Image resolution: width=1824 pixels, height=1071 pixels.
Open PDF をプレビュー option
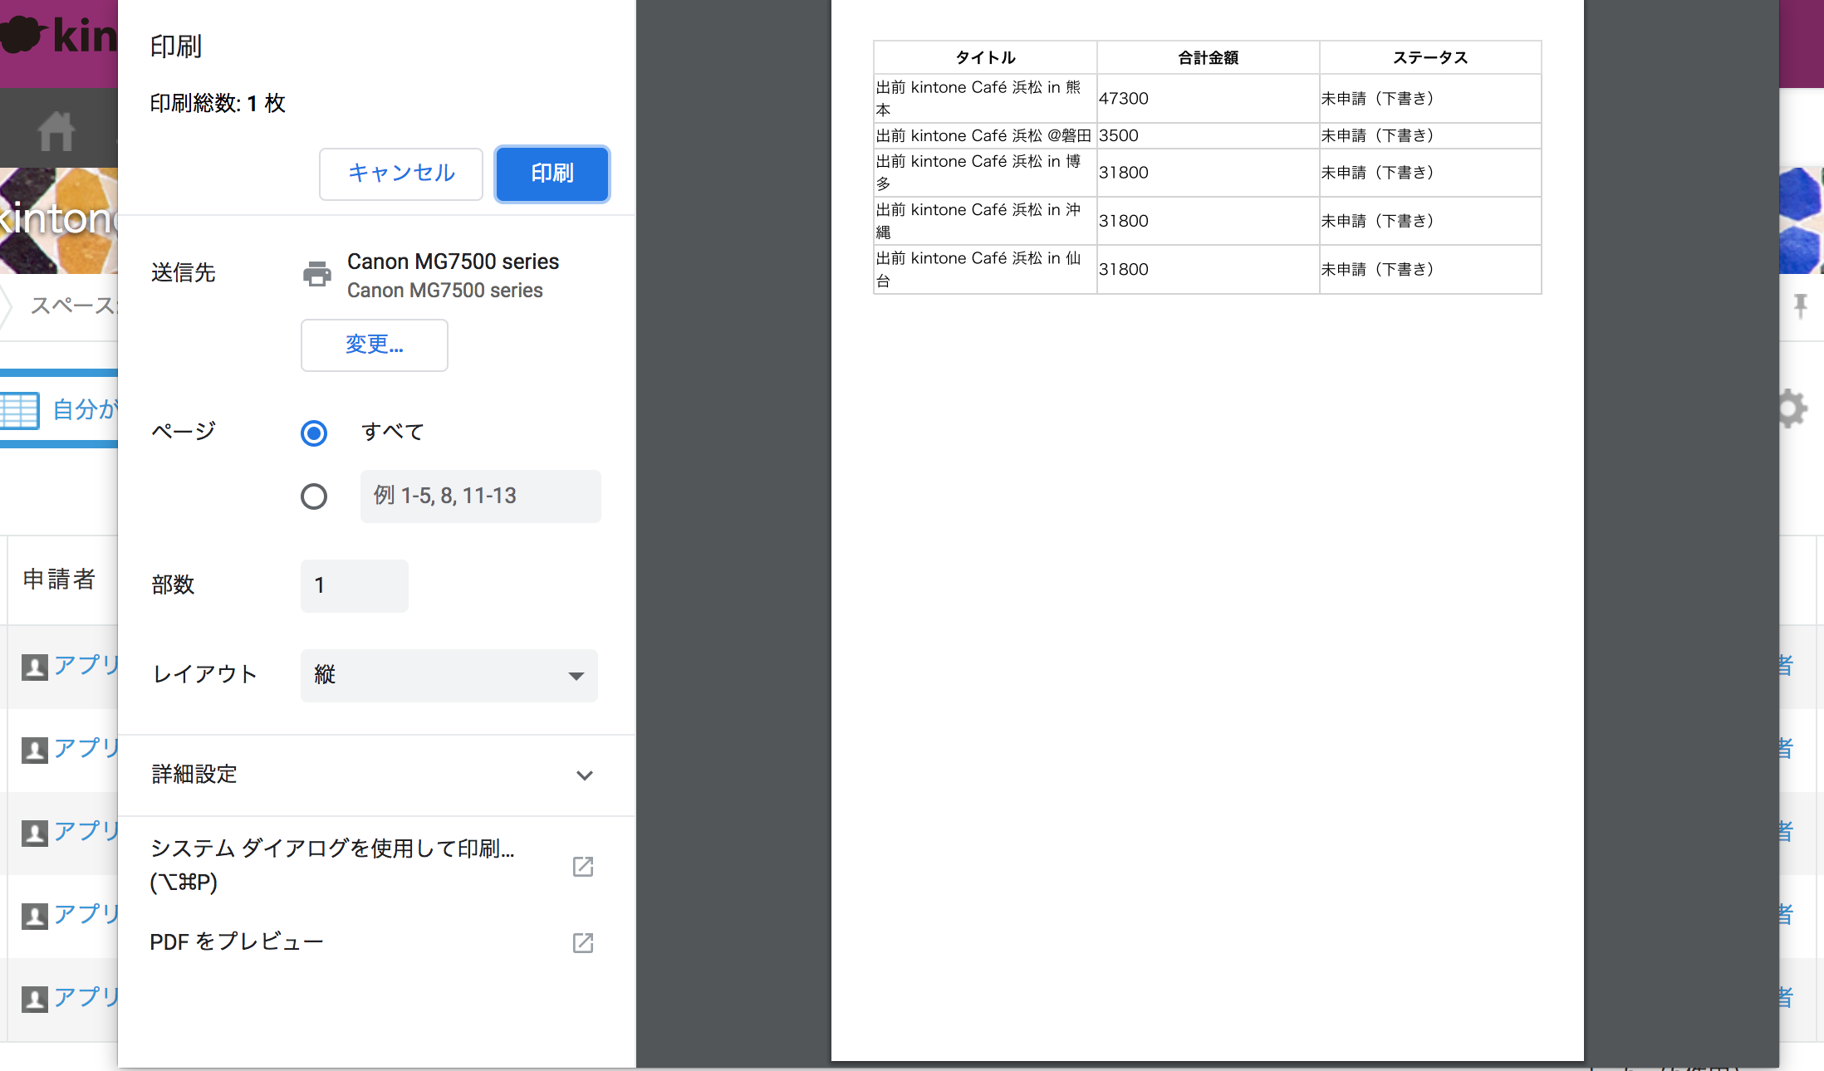(237, 942)
